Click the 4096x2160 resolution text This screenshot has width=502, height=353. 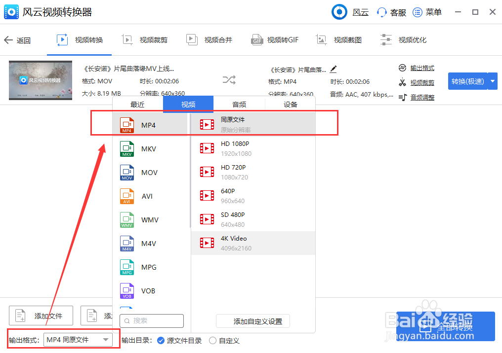(x=236, y=248)
